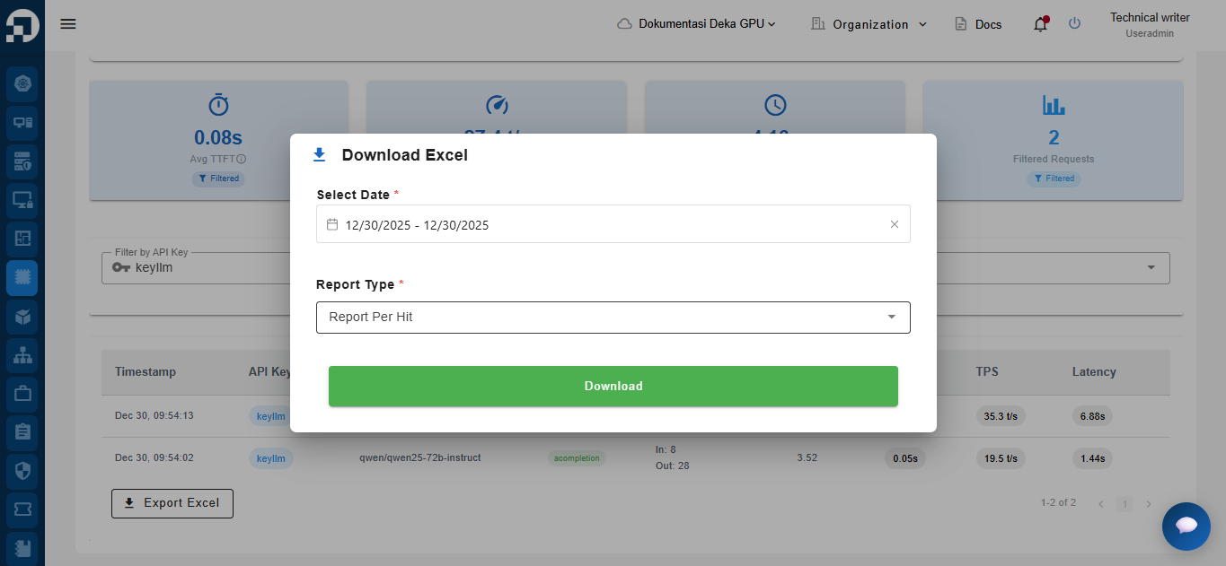Open the clipboard sidebar icon
The height and width of the screenshot is (566, 1226).
tap(22, 432)
